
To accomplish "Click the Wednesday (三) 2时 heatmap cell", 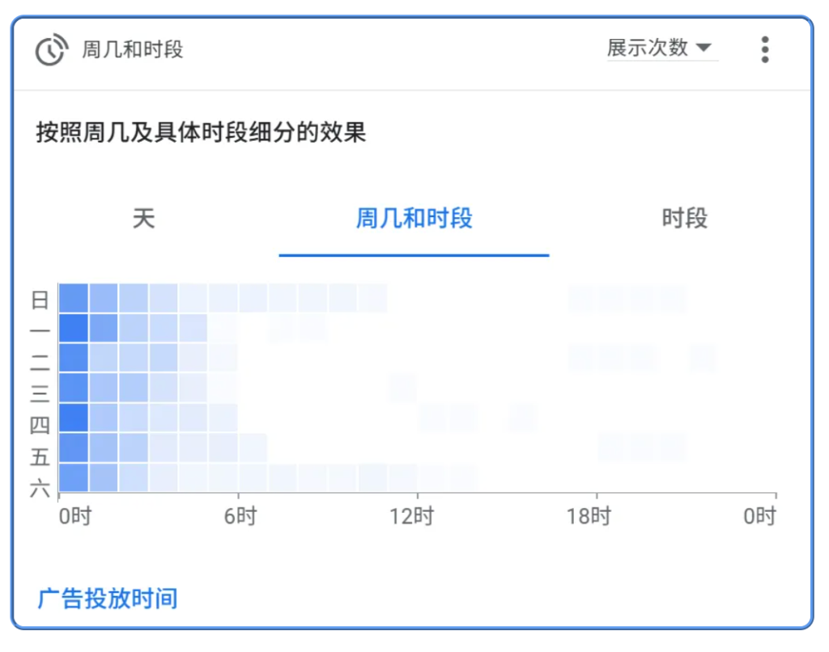I will click(x=134, y=388).
